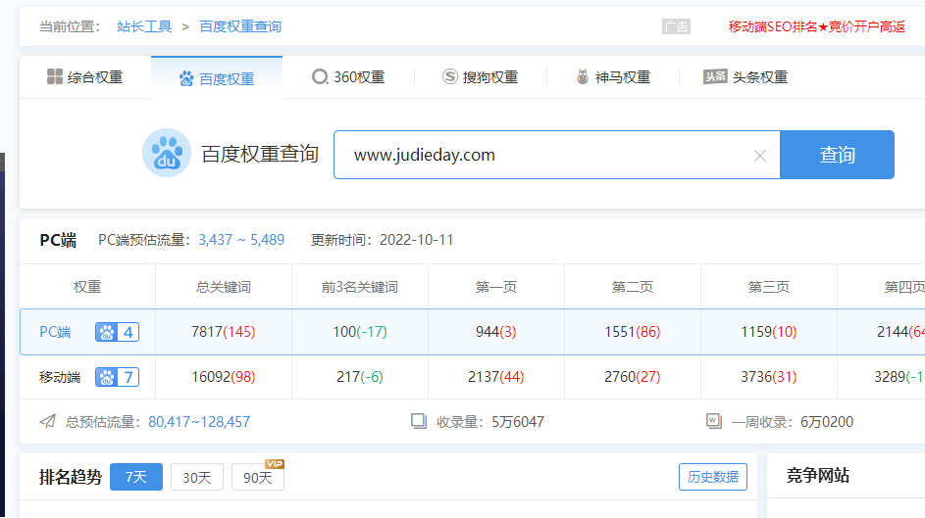Click the paper plane traffic icon
This screenshot has height=518, width=925.
click(48, 421)
